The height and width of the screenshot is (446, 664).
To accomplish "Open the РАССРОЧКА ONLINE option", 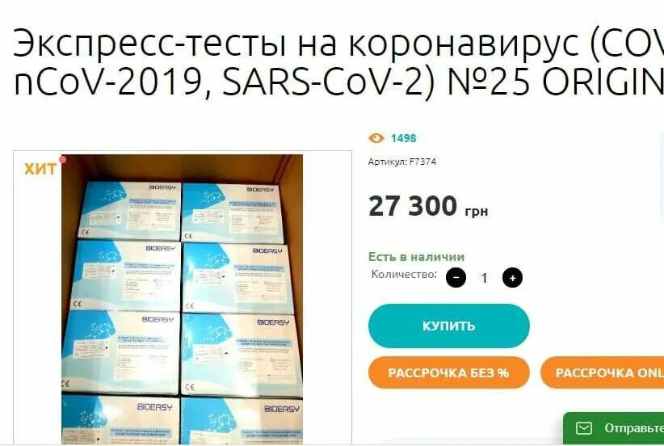I will 602,372.
